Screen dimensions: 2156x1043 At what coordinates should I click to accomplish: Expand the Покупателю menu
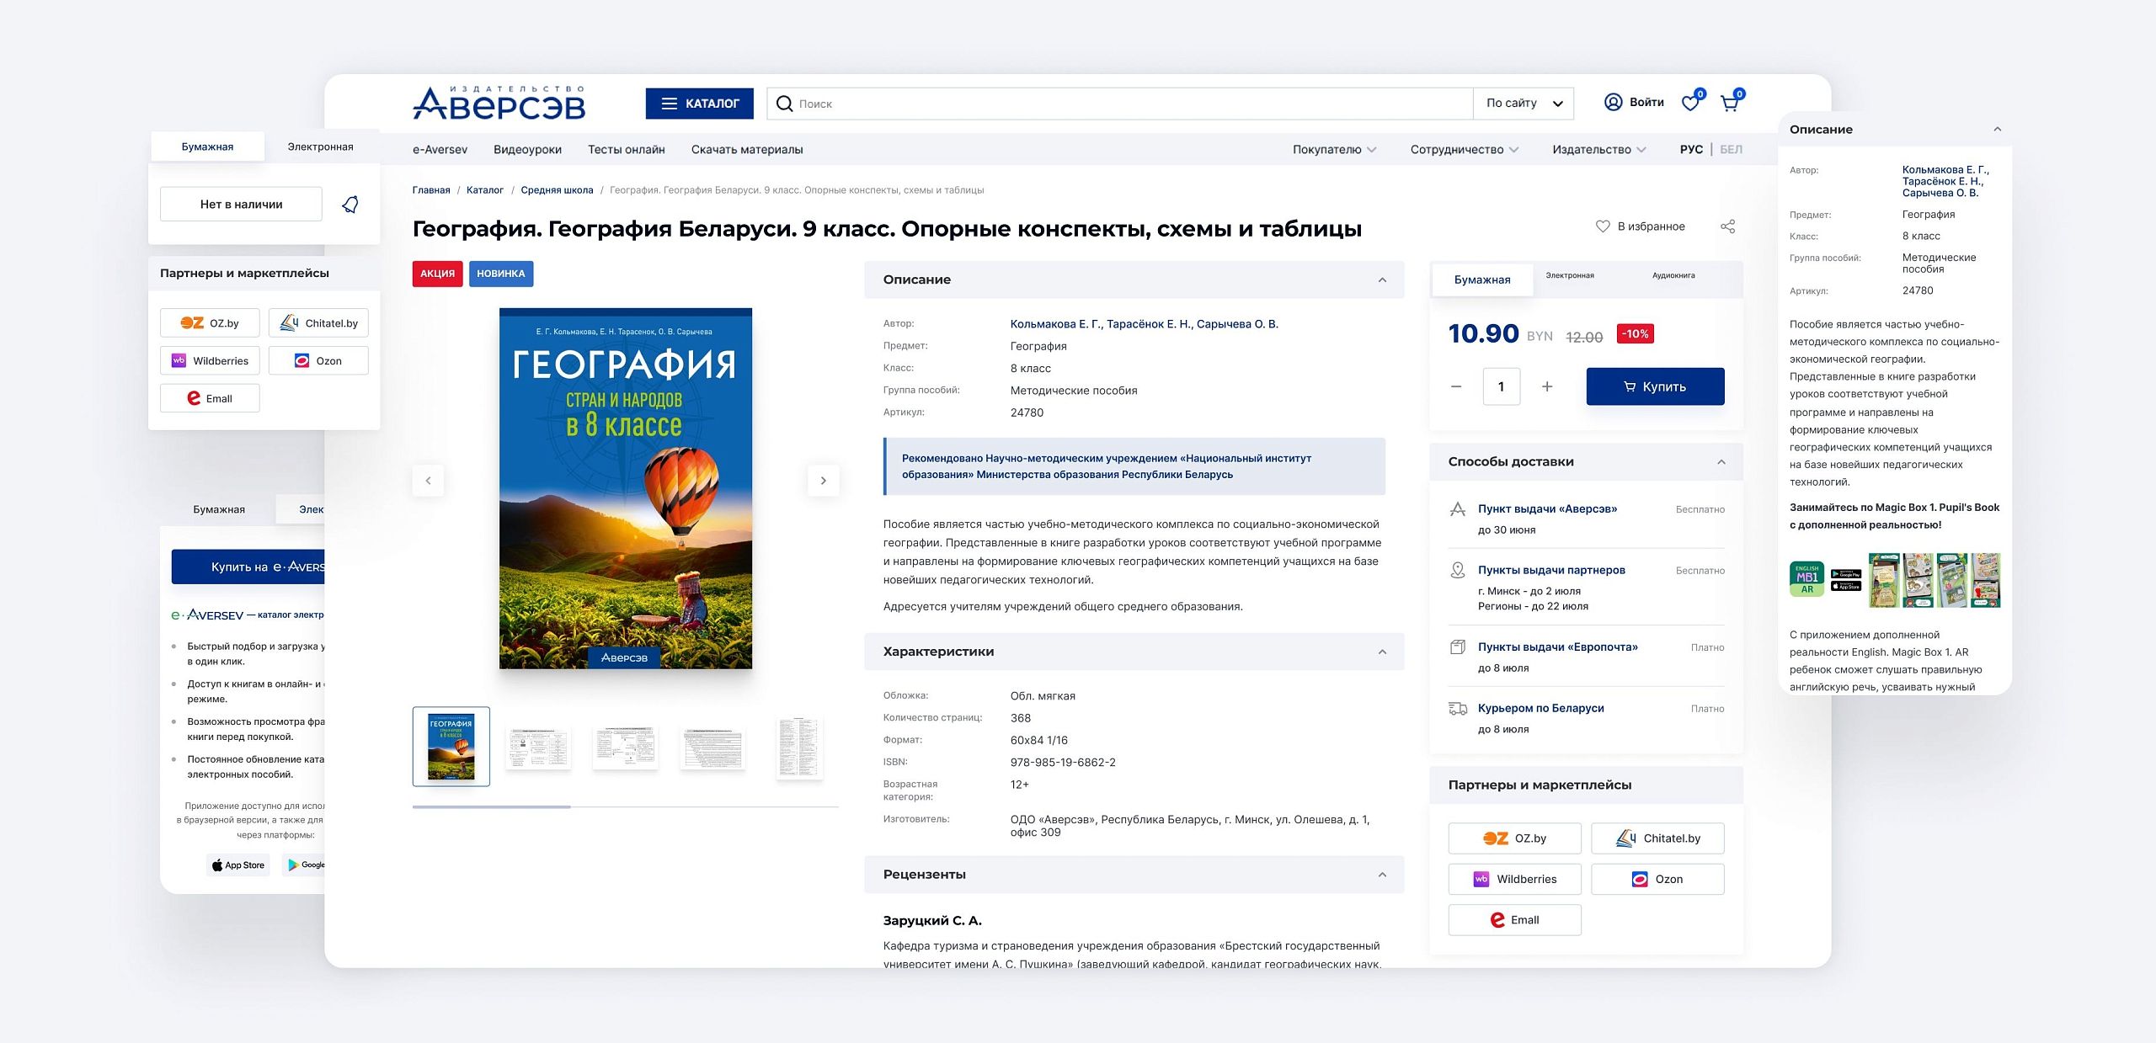point(1334,149)
